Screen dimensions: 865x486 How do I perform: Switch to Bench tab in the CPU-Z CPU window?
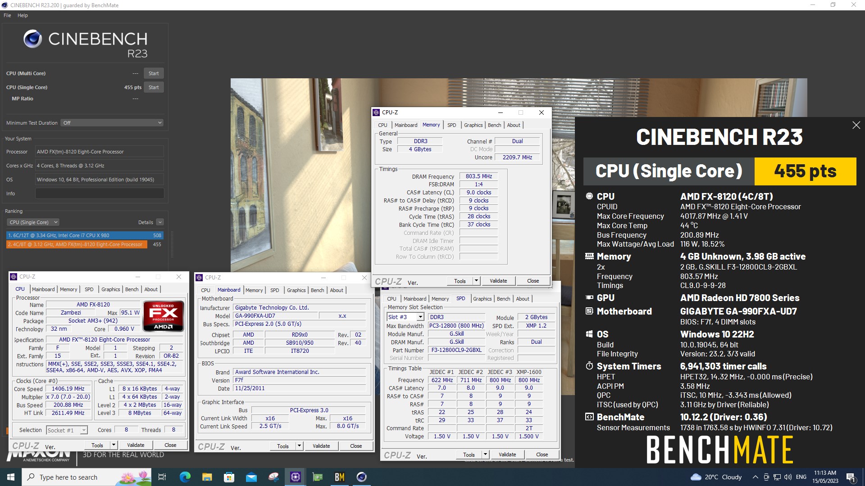point(132,289)
